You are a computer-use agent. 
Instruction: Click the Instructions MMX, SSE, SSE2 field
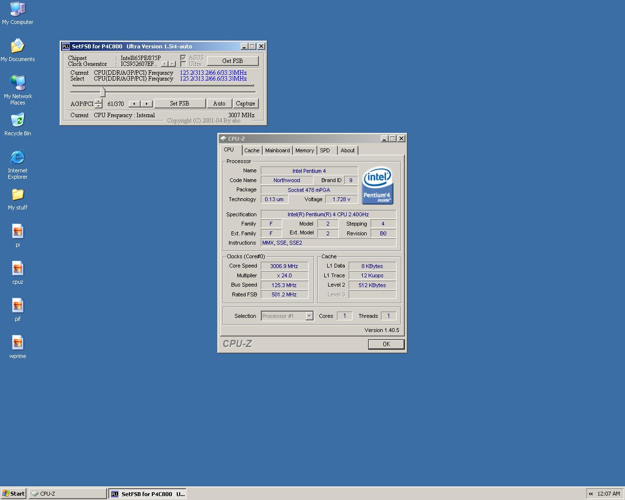(328, 243)
